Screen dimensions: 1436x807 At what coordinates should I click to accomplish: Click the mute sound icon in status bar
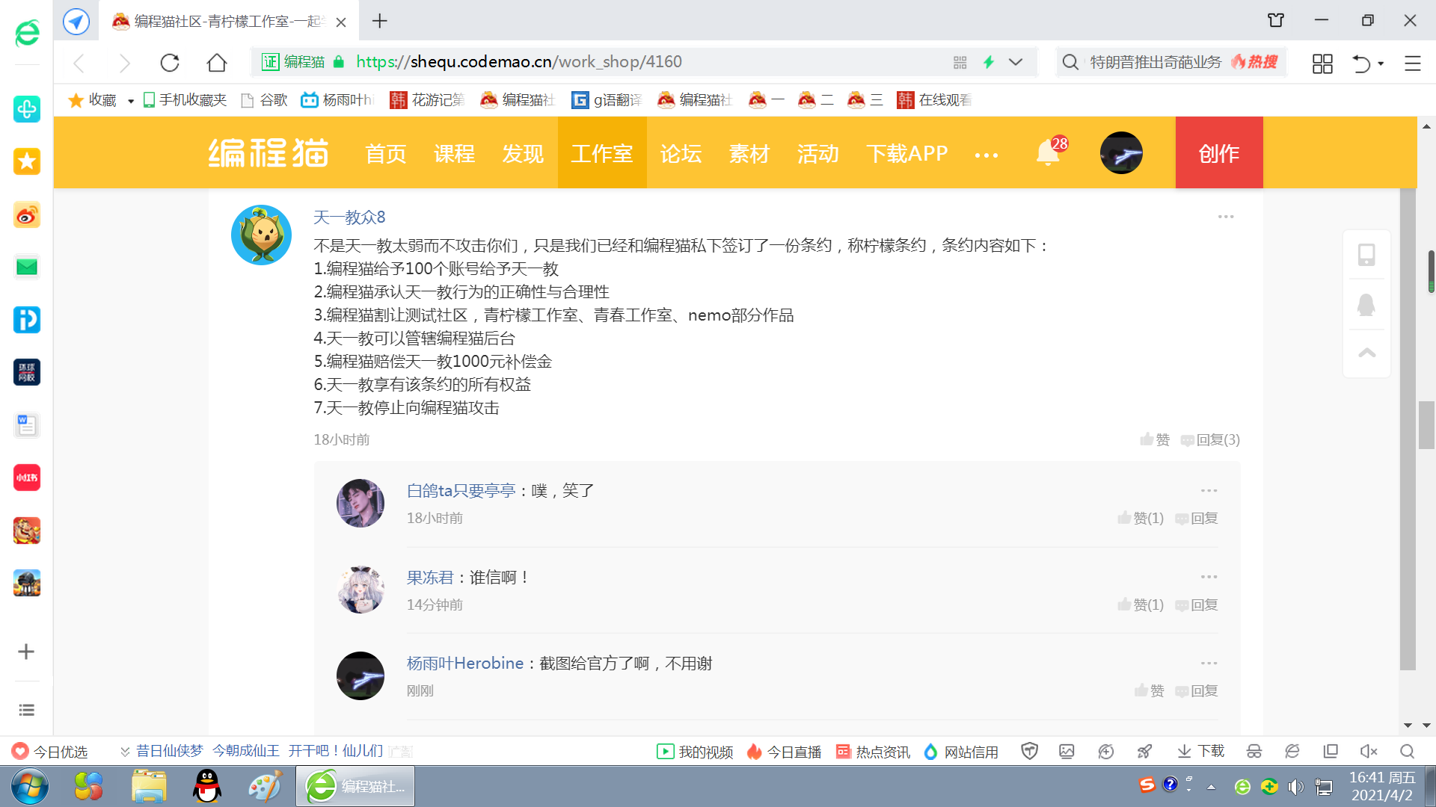coord(1369,751)
